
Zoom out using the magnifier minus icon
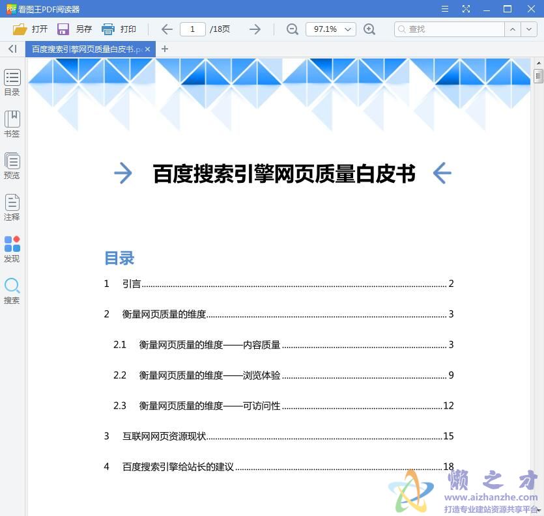291,29
